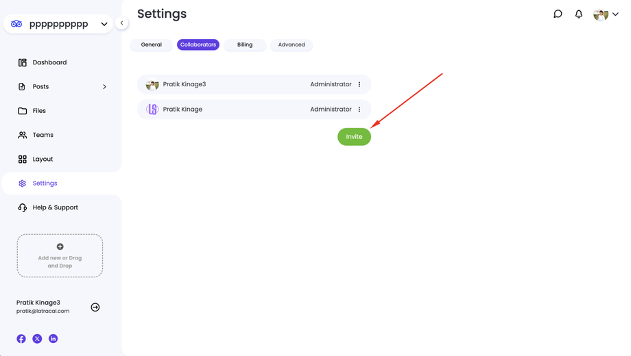Open the Advanced settings tab

tap(291, 44)
